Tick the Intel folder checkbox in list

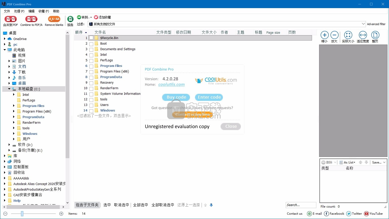coord(91,55)
